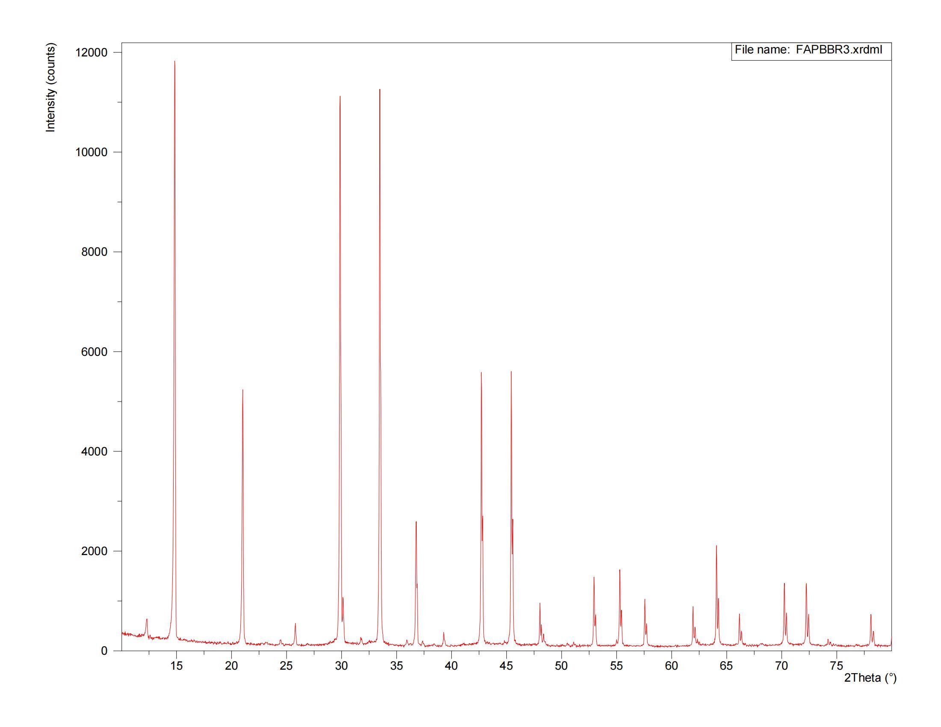This screenshot has width=941, height=727.
Task: Click the 6000 label on y-axis
Action: point(94,352)
